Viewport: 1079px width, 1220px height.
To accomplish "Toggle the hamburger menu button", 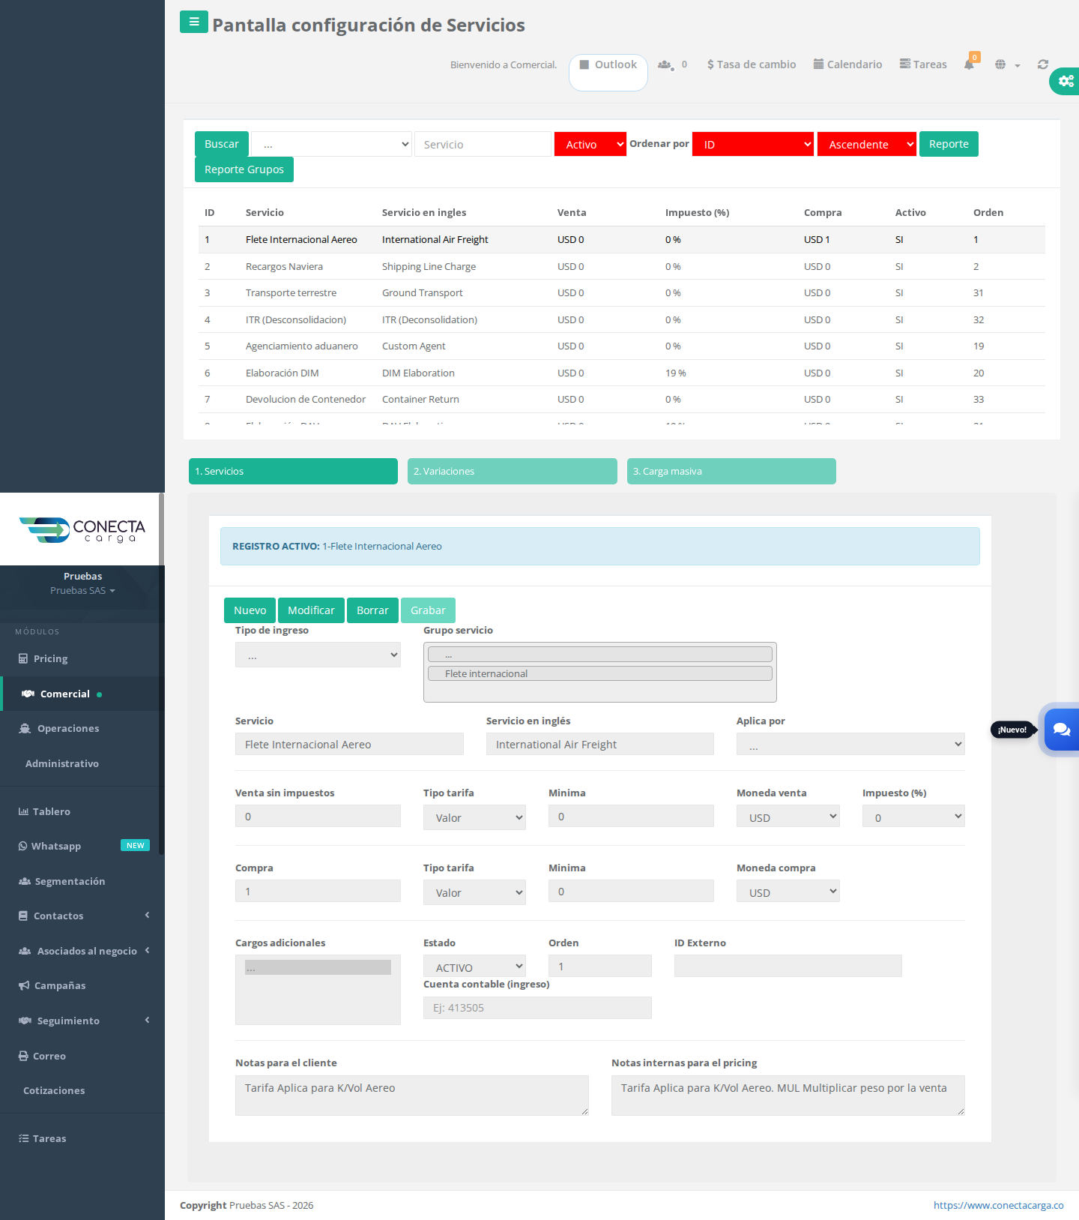I will point(193,22).
